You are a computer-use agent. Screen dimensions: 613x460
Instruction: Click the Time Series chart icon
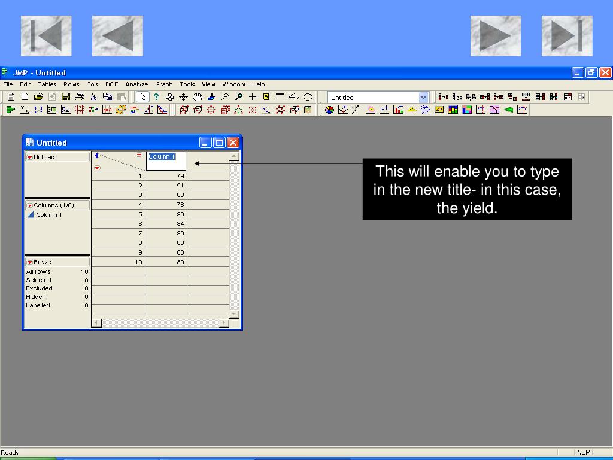107,110
